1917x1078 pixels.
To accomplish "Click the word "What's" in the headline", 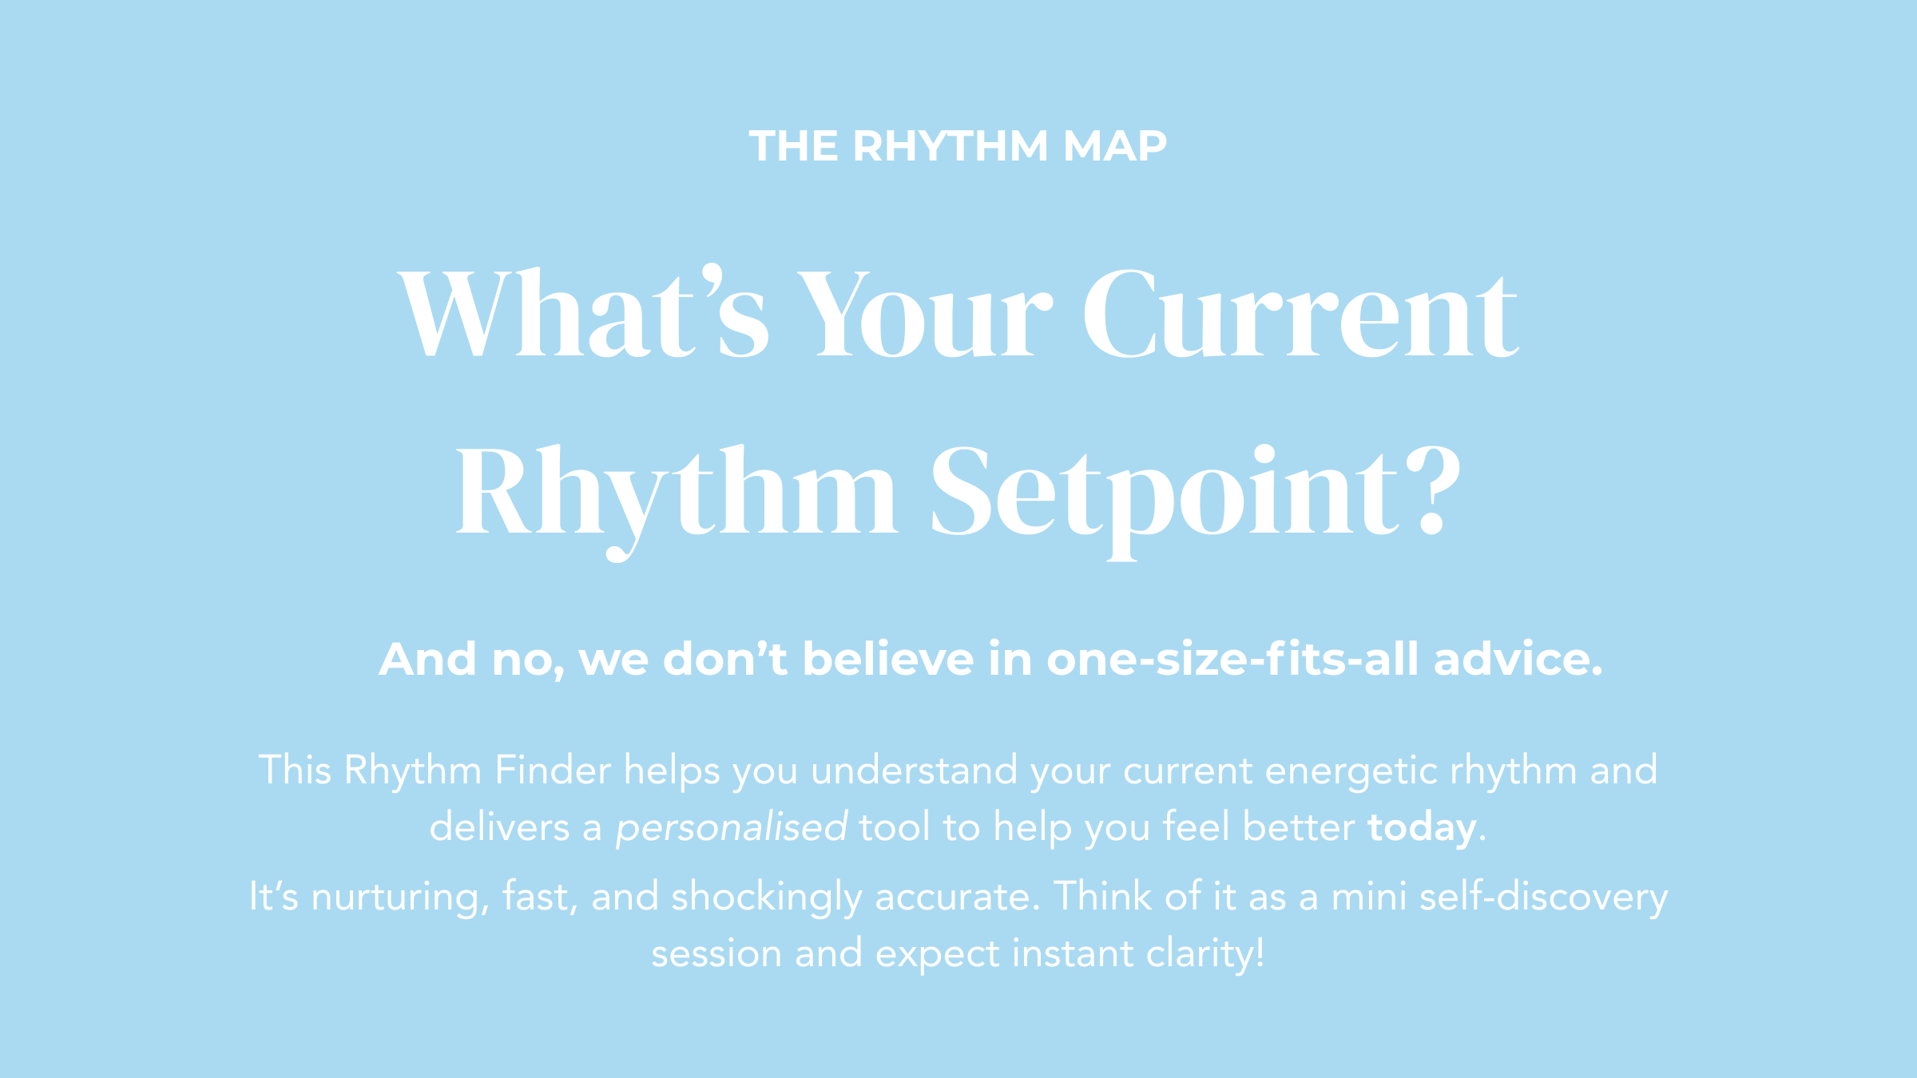I will 583,313.
